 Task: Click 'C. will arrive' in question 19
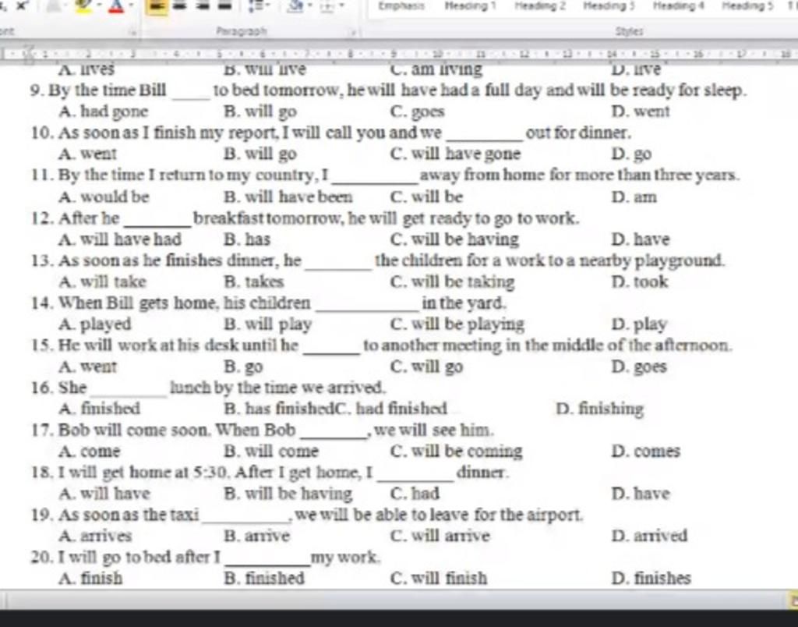[x=440, y=536]
